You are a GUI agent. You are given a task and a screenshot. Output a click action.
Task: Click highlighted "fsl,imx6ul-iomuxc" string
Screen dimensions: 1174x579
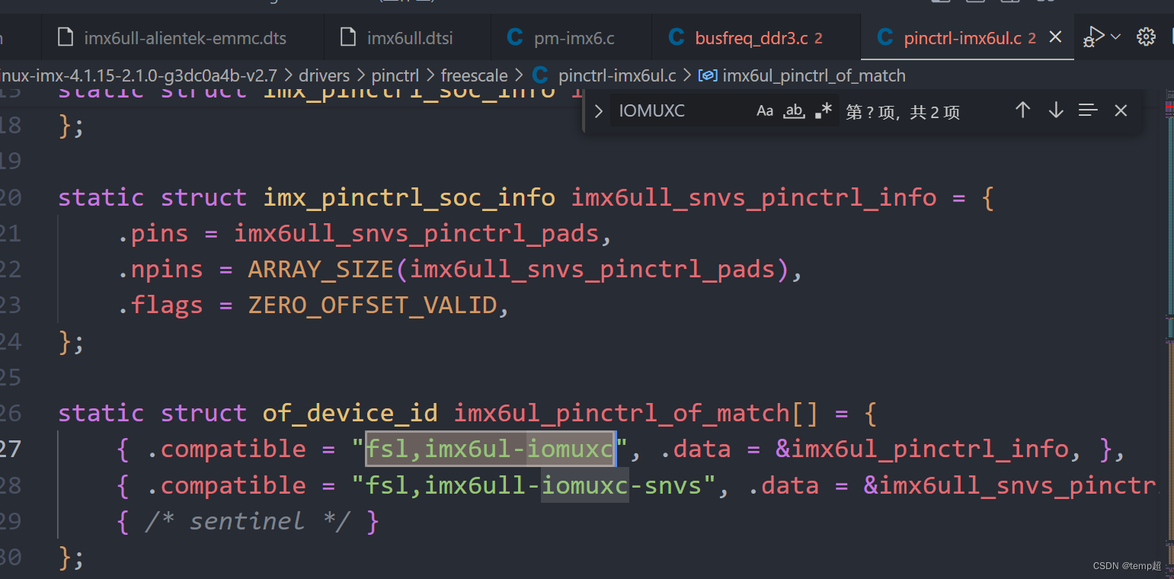click(x=491, y=449)
